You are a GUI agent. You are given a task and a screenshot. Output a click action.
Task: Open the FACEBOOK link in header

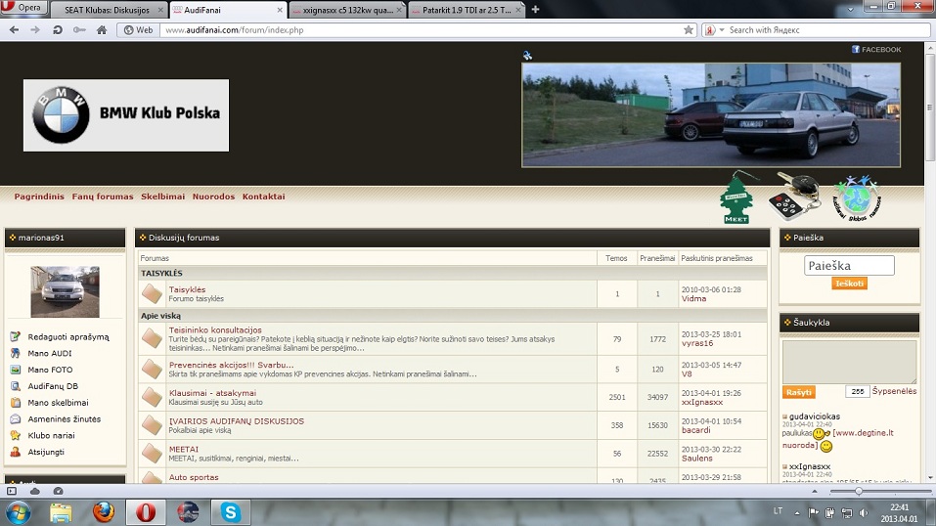876,50
